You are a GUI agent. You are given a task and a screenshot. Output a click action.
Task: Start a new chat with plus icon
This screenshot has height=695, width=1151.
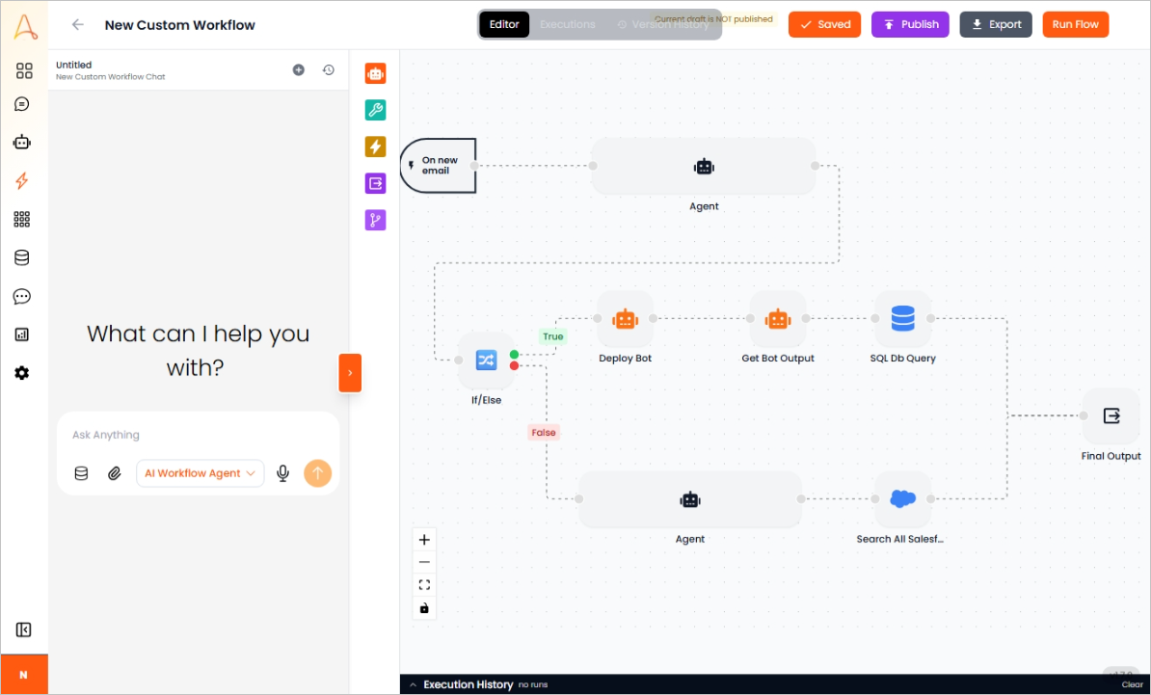[x=299, y=70]
